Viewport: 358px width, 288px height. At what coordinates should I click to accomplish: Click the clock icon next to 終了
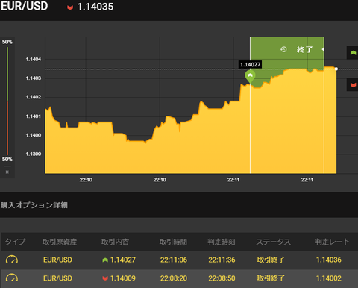(x=283, y=49)
